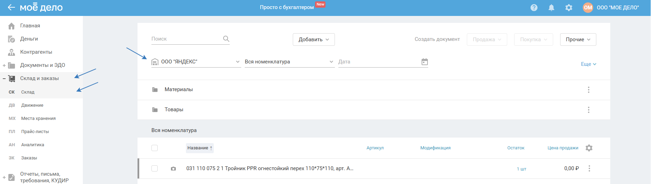
Task: Open the help question mark icon
Action: 534,8
